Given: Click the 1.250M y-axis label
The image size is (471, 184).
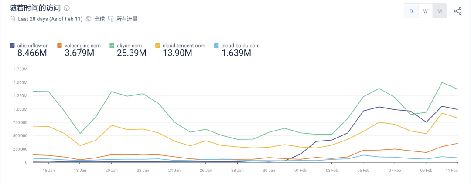Looking at the screenshot, I should (21, 95).
